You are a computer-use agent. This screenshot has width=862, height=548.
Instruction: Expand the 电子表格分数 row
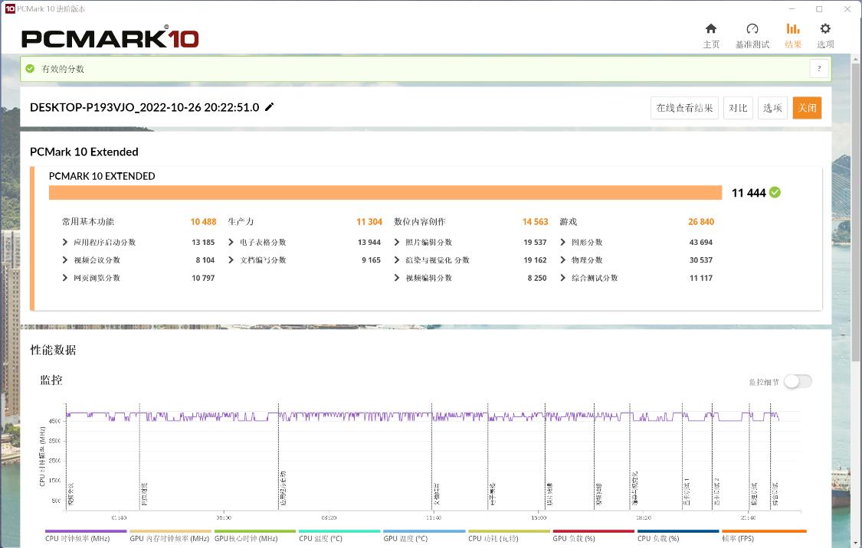point(231,243)
